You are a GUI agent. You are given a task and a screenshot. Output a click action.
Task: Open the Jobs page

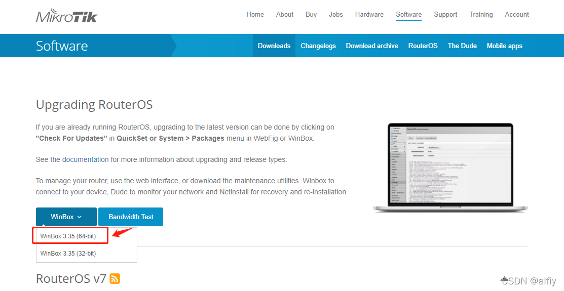pos(336,14)
